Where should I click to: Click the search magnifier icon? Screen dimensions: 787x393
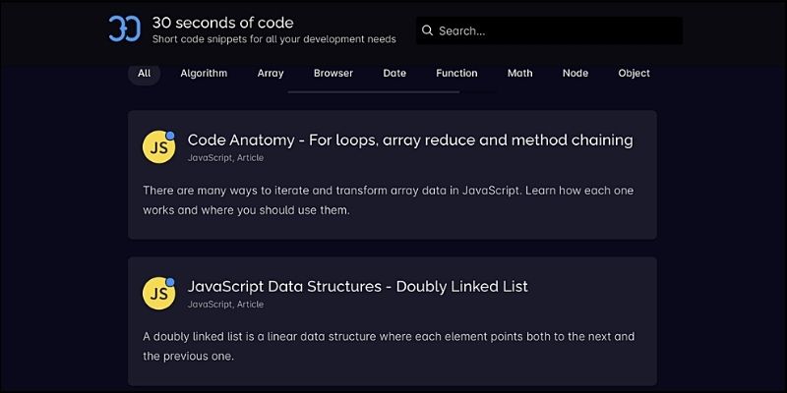point(427,30)
